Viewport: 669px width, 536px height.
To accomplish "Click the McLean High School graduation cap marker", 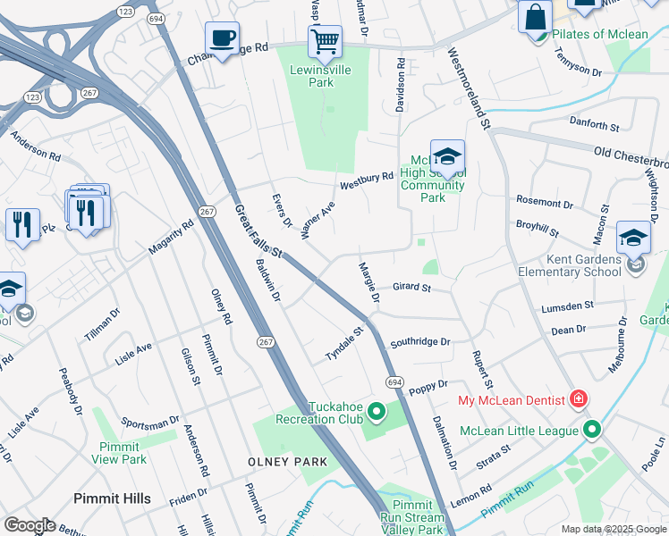I will [447, 158].
